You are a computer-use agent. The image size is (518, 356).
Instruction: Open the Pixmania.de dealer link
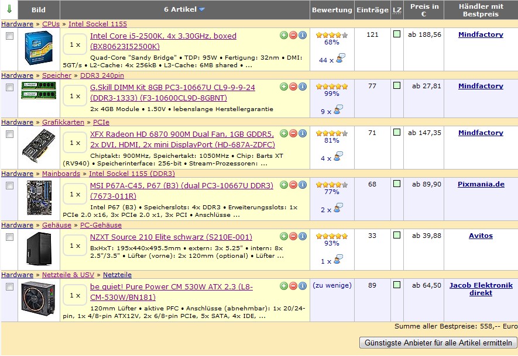point(481,184)
